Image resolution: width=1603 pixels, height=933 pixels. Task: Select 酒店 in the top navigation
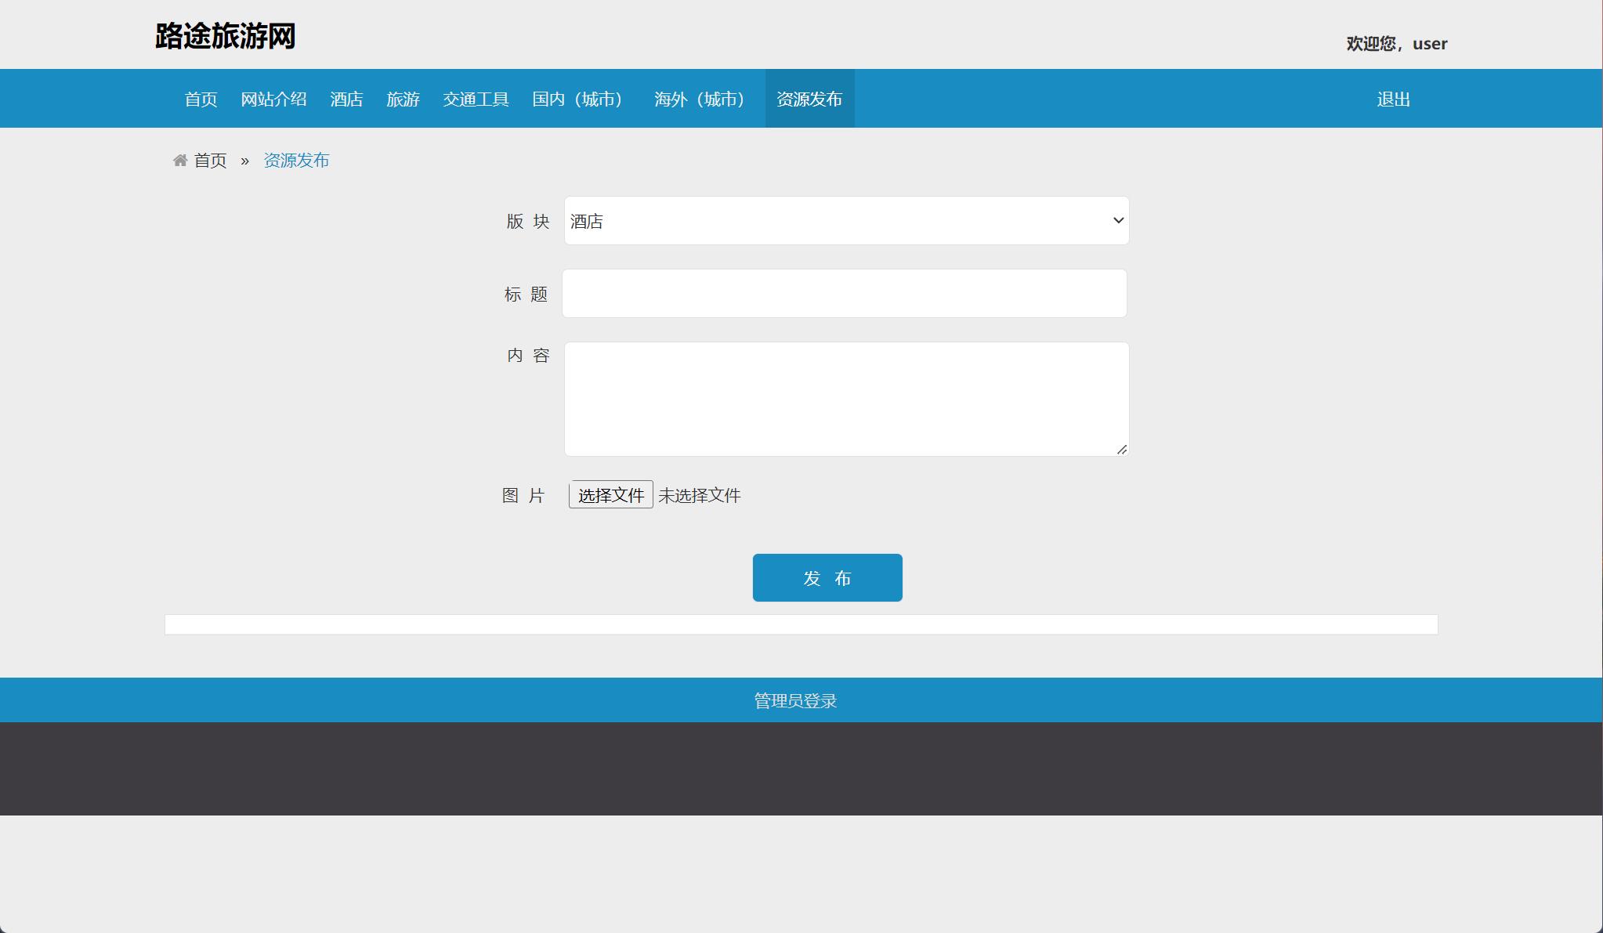pos(346,99)
